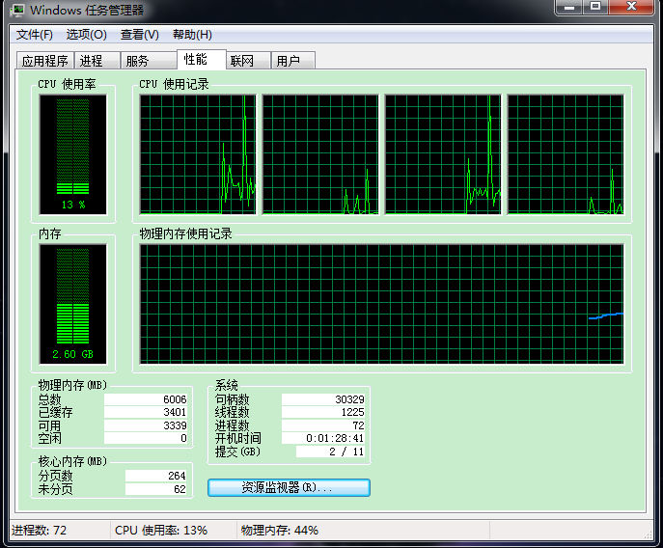This screenshot has width=663, height=548.
Task: Click the 物理内存使用记录 graph
Action: point(382,304)
